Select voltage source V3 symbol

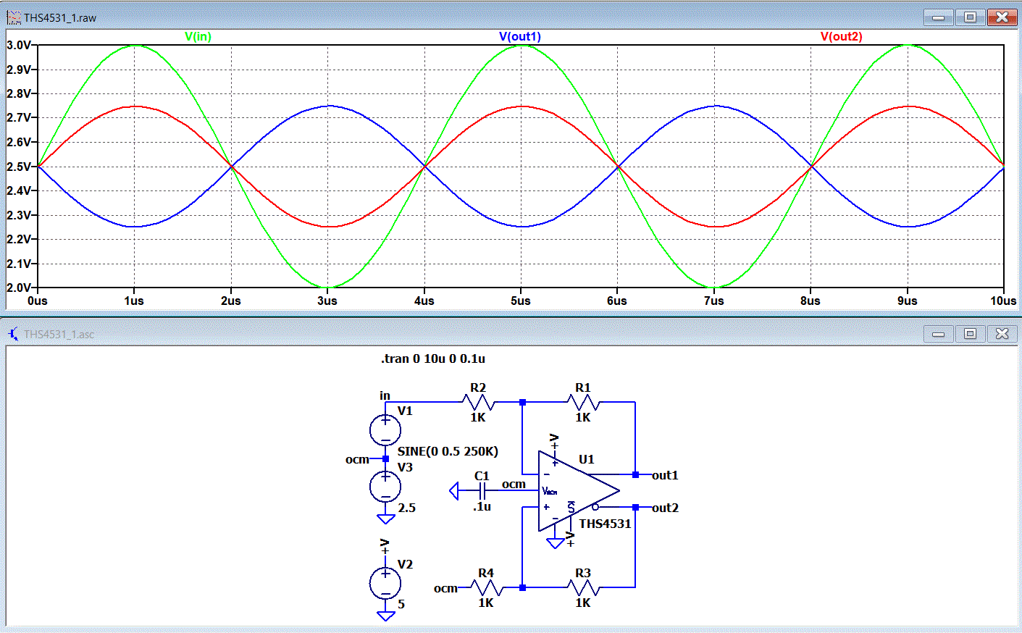click(x=385, y=487)
